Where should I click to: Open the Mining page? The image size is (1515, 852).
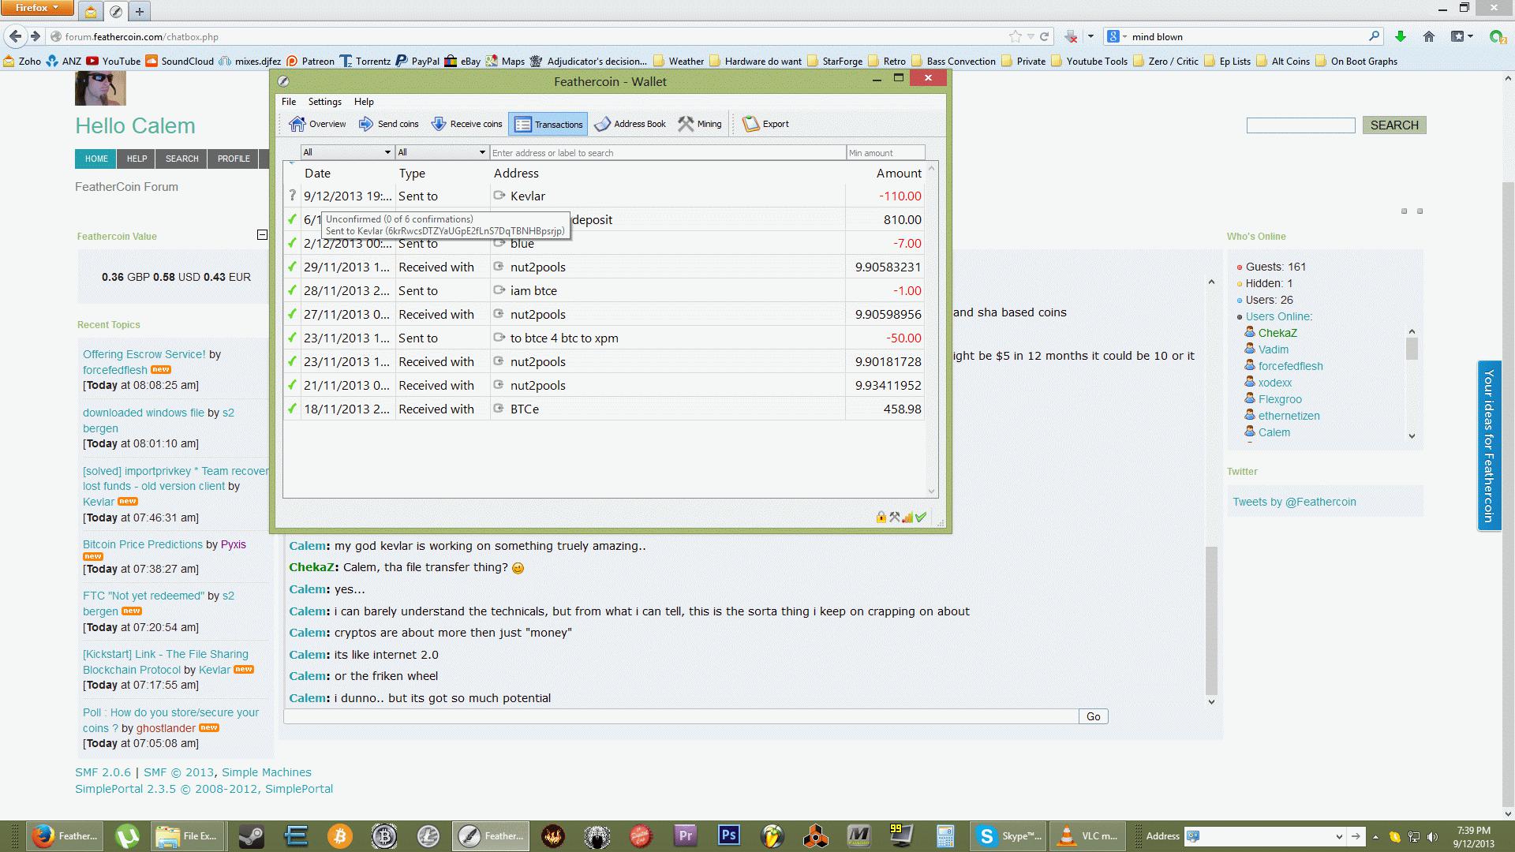[700, 124]
